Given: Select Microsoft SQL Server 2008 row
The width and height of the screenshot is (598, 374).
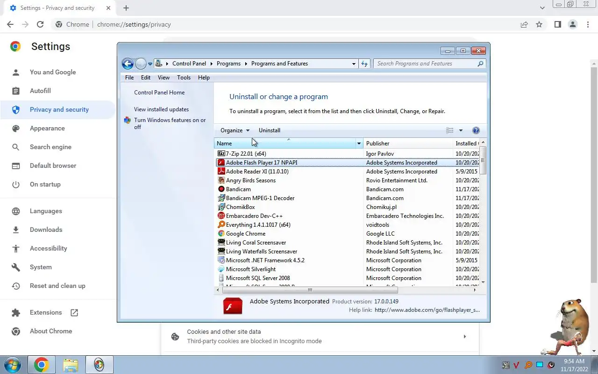Looking at the screenshot, I should coord(347,278).
